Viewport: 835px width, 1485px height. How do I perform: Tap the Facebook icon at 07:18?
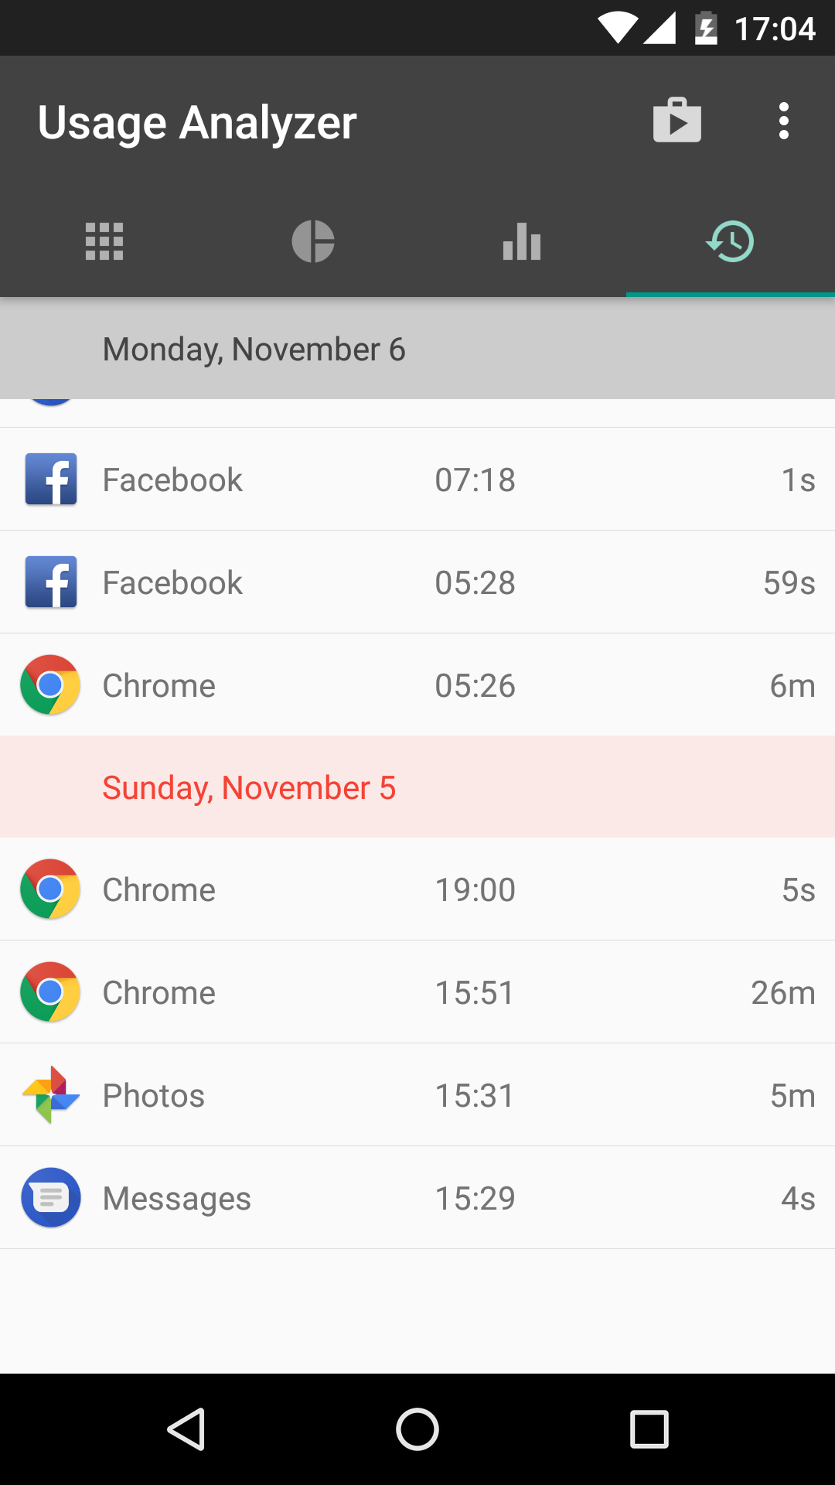(51, 480)
